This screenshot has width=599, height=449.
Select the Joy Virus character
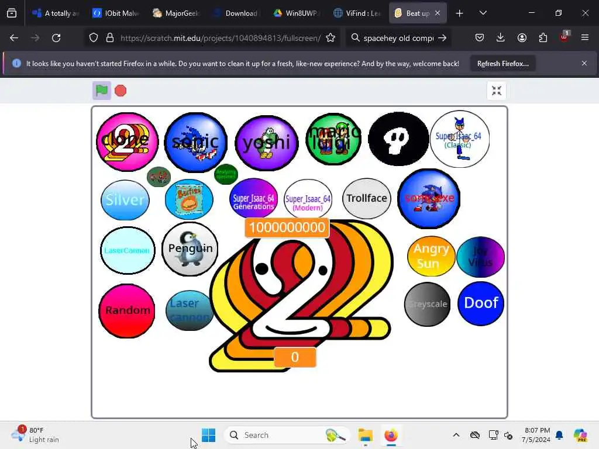click(x=481, y=257)
